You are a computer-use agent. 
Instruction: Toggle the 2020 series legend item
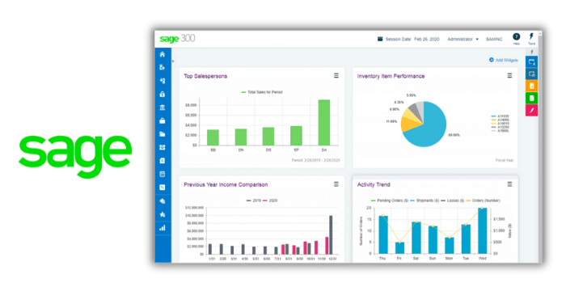point(270,200)
